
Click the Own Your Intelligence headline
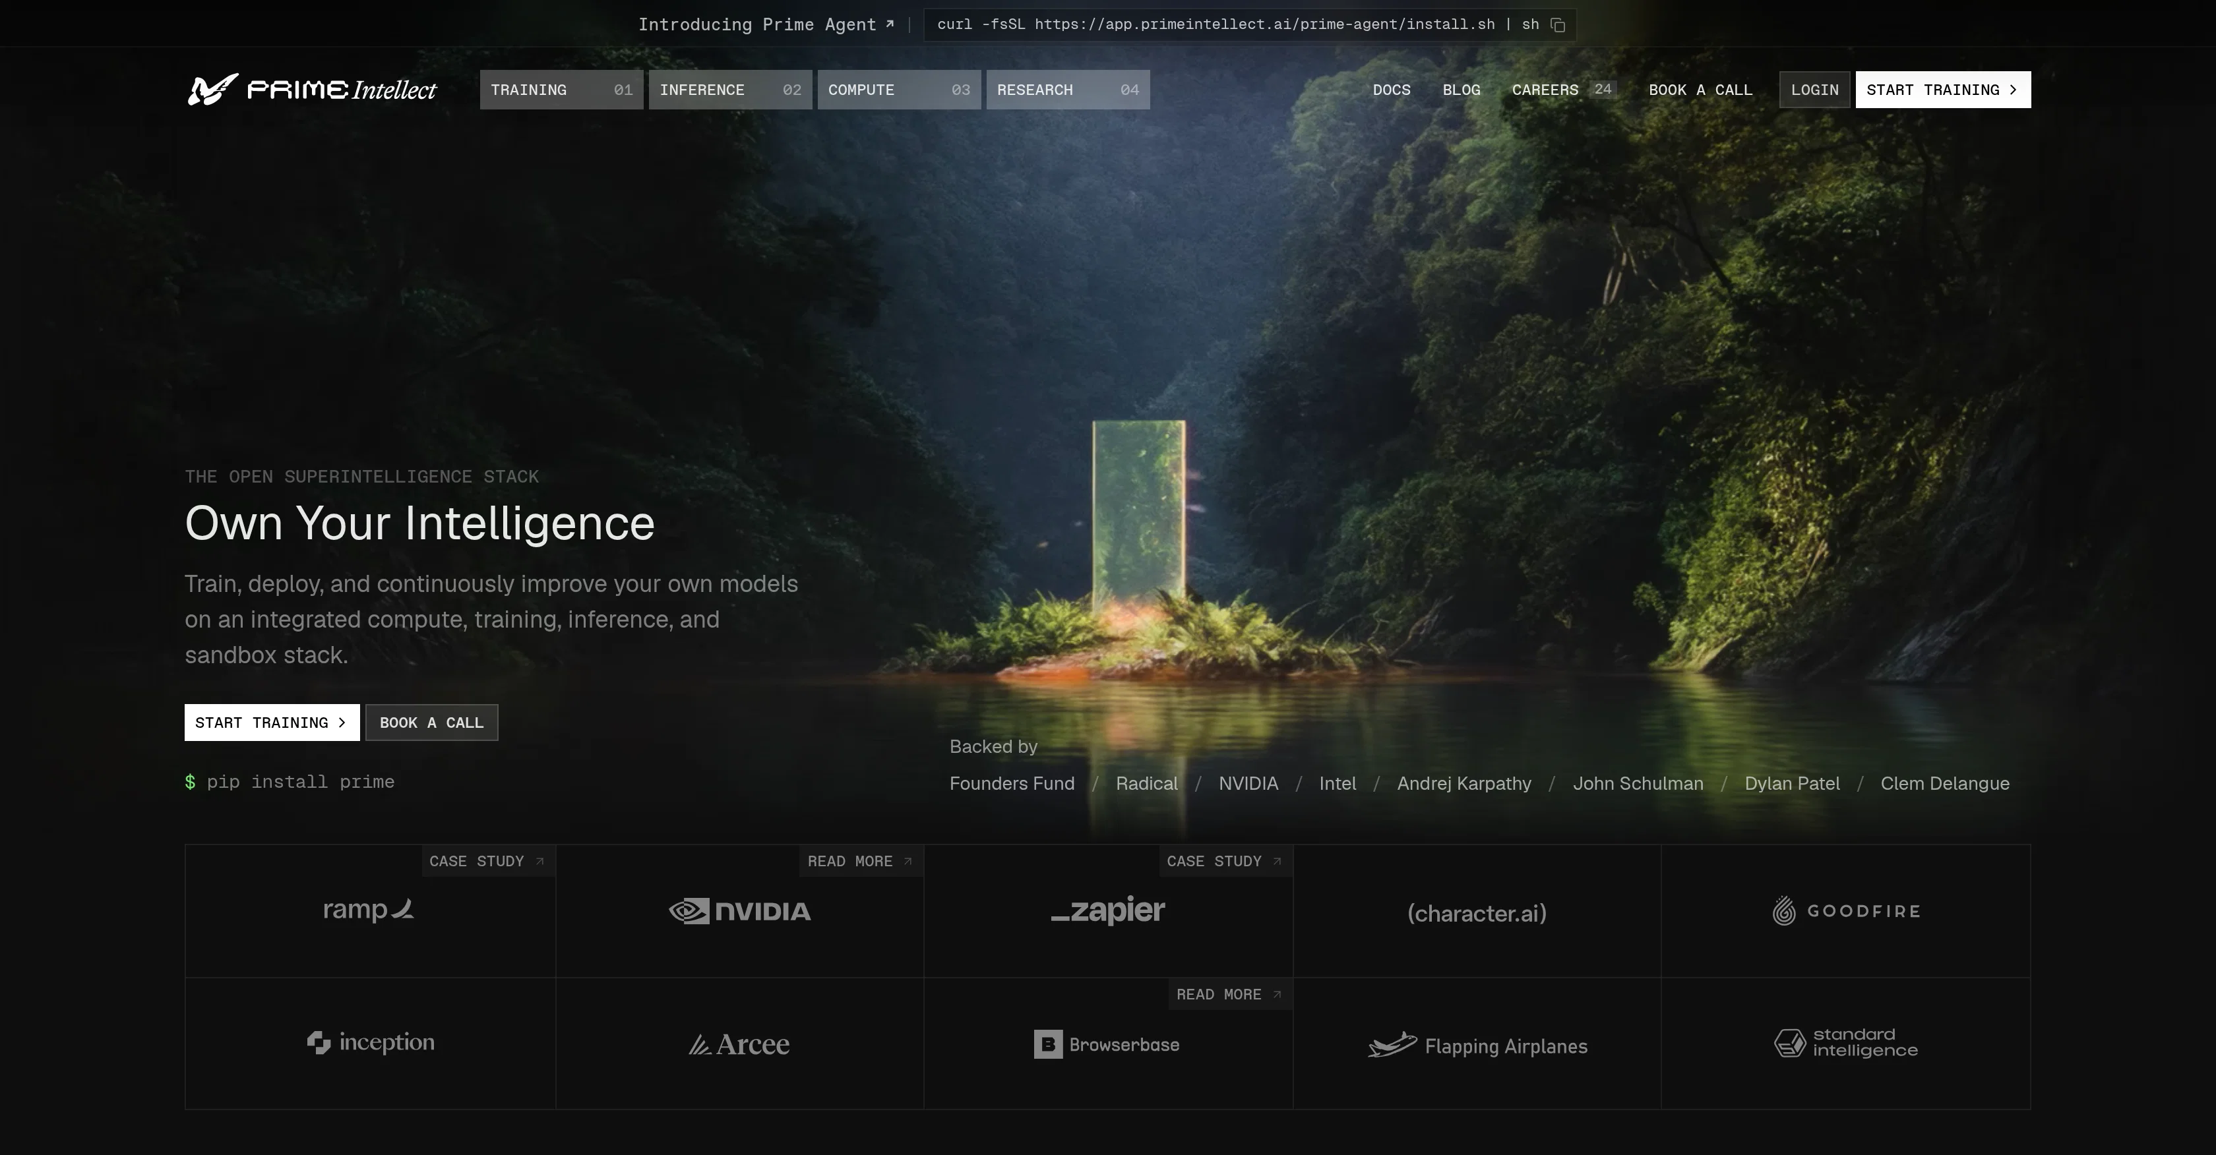pyautogui.click(x=420, y=523)
